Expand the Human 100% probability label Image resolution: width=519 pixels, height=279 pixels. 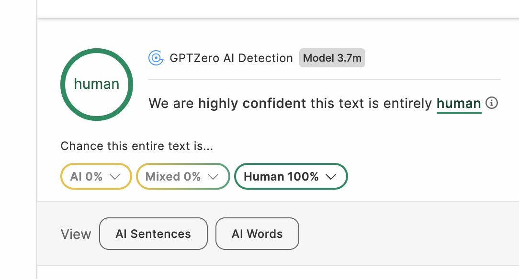click(281, 176)
